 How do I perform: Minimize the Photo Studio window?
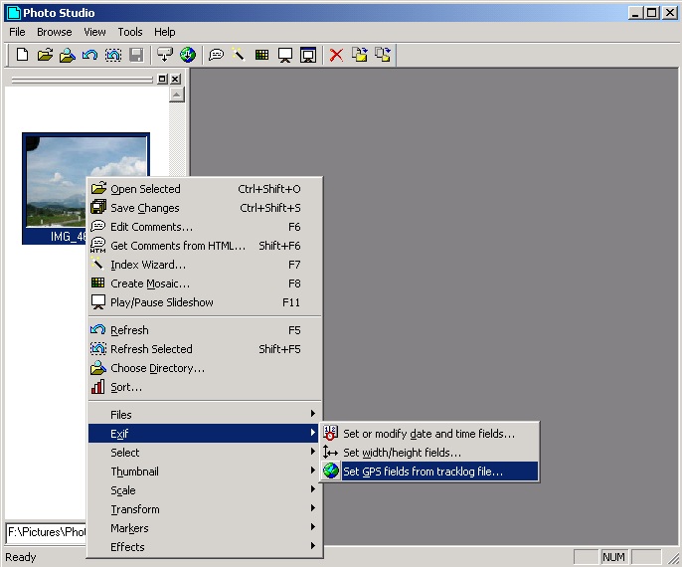coord(635,13)
